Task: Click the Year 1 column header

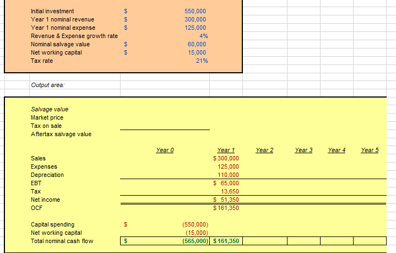Action: pyautogui.click(x=226, y=150)
